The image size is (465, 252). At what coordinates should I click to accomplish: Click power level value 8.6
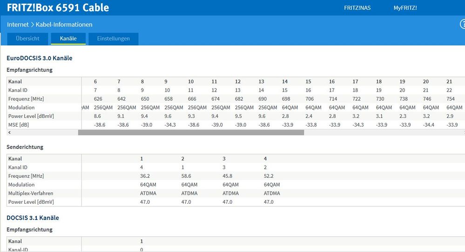click(x=97, y=116)
